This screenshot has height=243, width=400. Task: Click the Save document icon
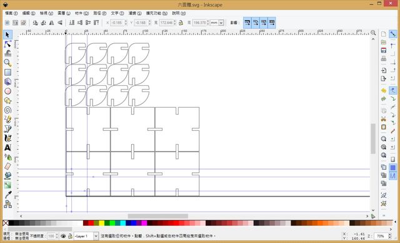[383, 50]
